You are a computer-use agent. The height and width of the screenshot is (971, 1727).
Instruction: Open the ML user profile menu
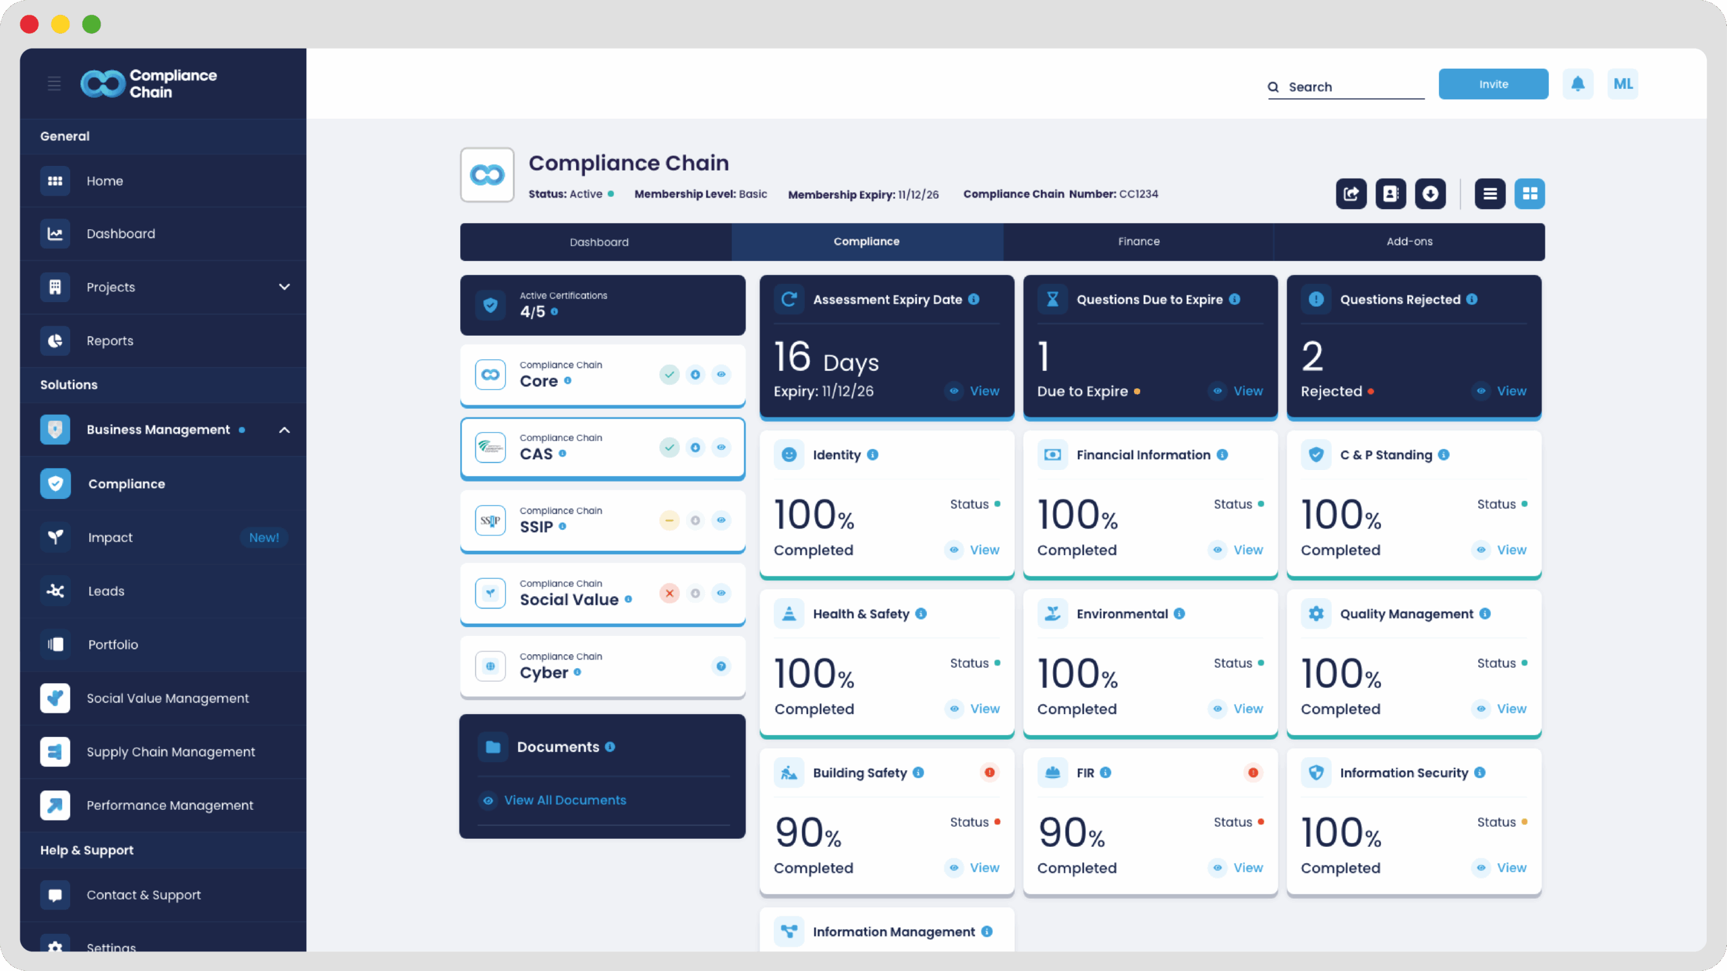coord(1622,84)
